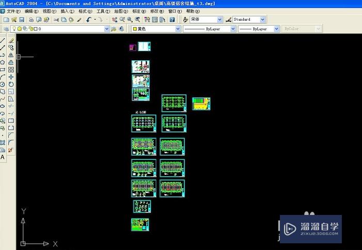Image resolution: width=362 pixels, height=250 pixels.
Task: Click the Extend tool
Action: tap(11, 113)
